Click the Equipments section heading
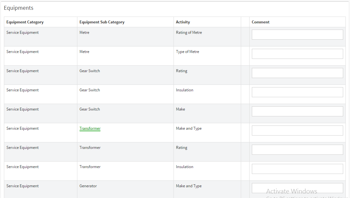The image size is (350, 198). point(19,8)
